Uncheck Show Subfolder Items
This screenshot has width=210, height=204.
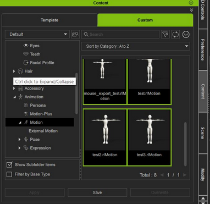pos(9,164)
